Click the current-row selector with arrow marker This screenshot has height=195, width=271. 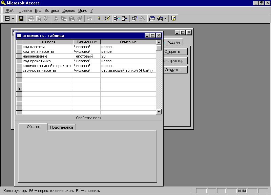click(19, 89)
